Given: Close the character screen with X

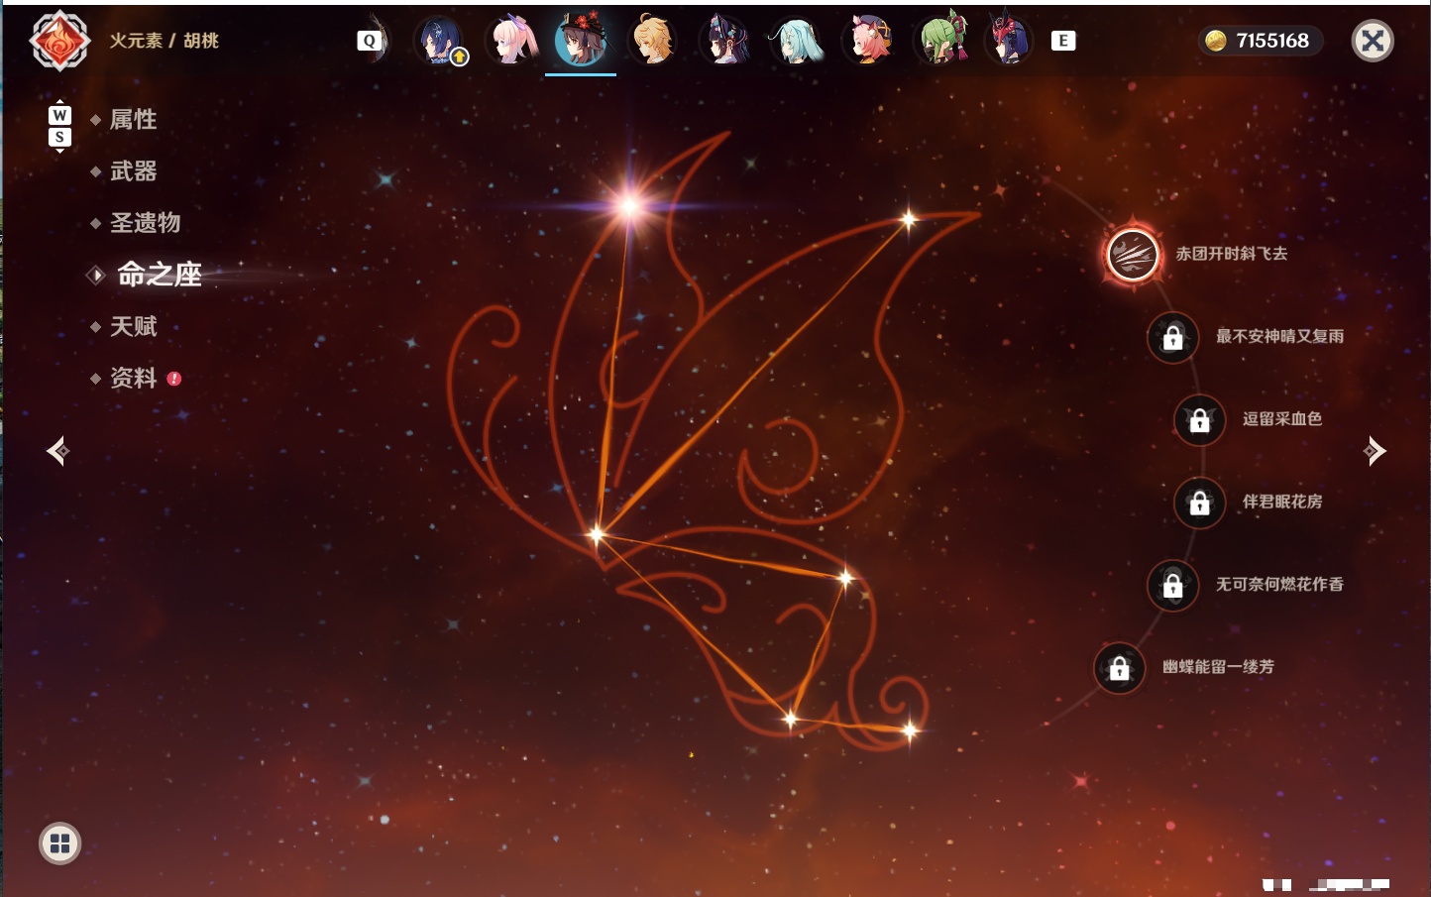Looking at the screenshot, I should (x=1373, y=41).
